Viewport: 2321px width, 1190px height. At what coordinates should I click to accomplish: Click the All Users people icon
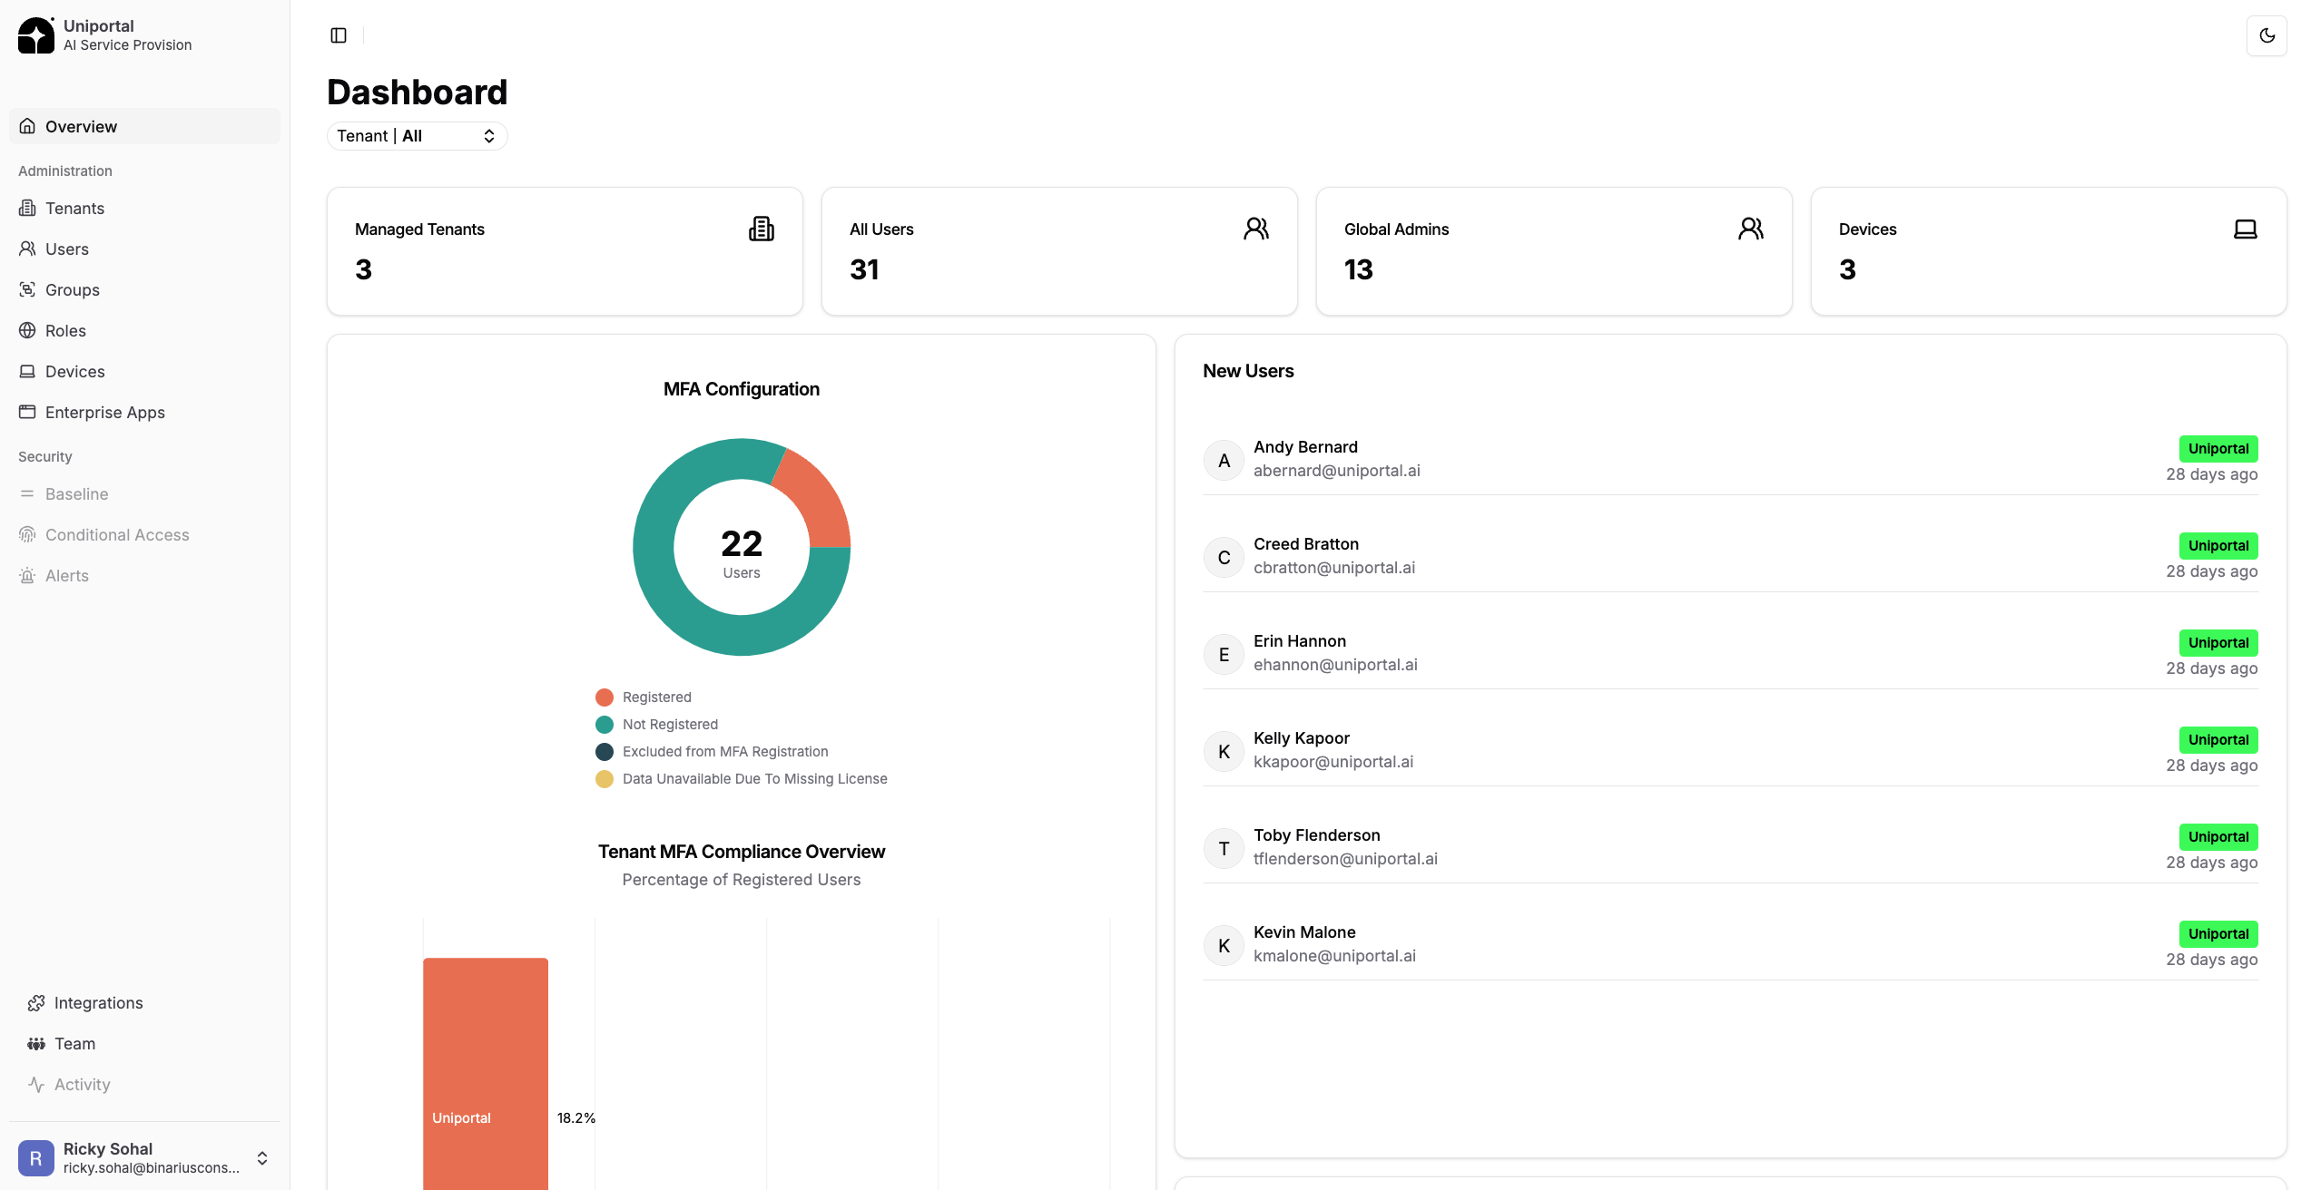(x=1255, y=229)
